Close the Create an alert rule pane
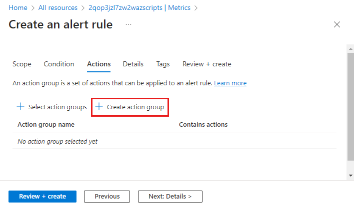Viewport: 354px width, 211px height. click(x=337, y=24)
